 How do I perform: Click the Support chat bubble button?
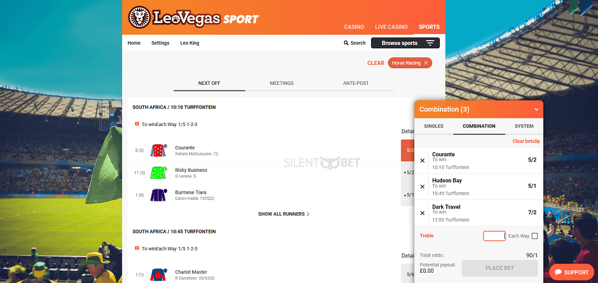pyautogui.click(x=571, y=272)
